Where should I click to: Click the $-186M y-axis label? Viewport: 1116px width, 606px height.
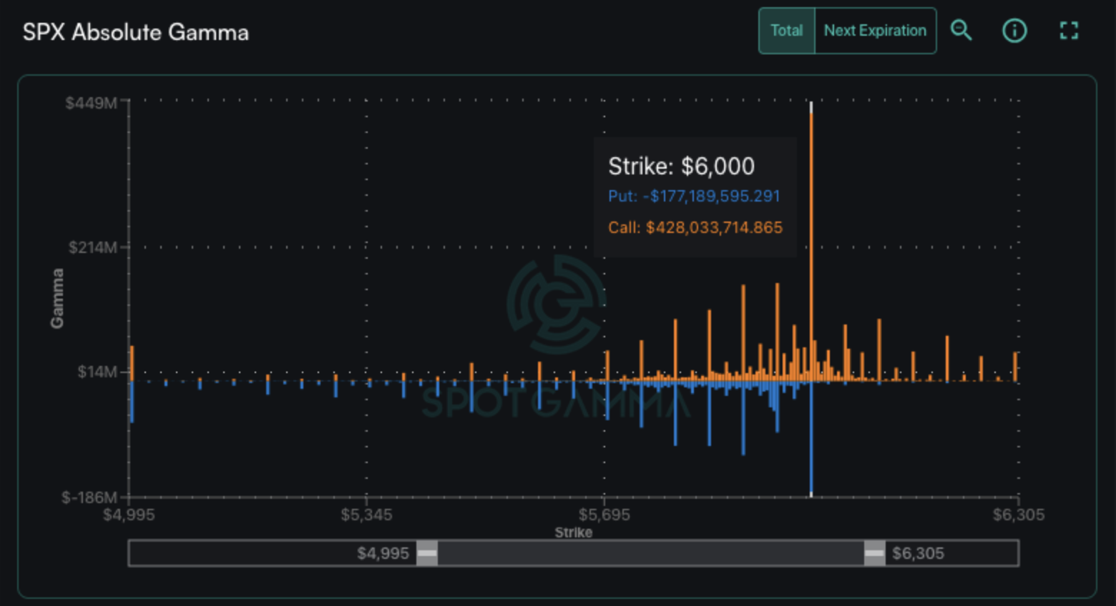point(89,497)
